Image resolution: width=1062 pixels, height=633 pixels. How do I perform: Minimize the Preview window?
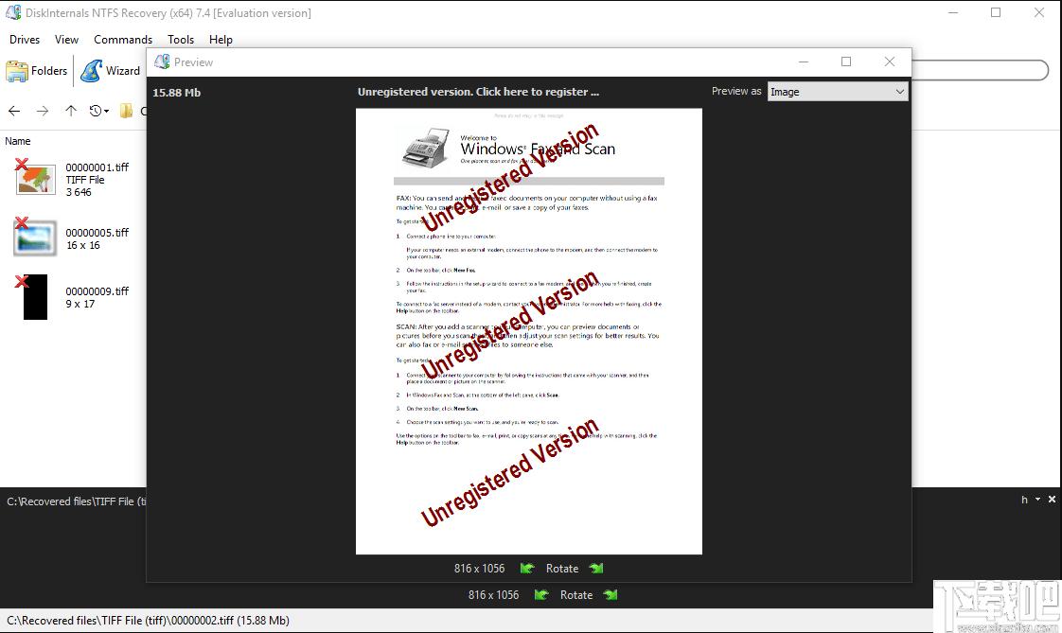point(804,62)
